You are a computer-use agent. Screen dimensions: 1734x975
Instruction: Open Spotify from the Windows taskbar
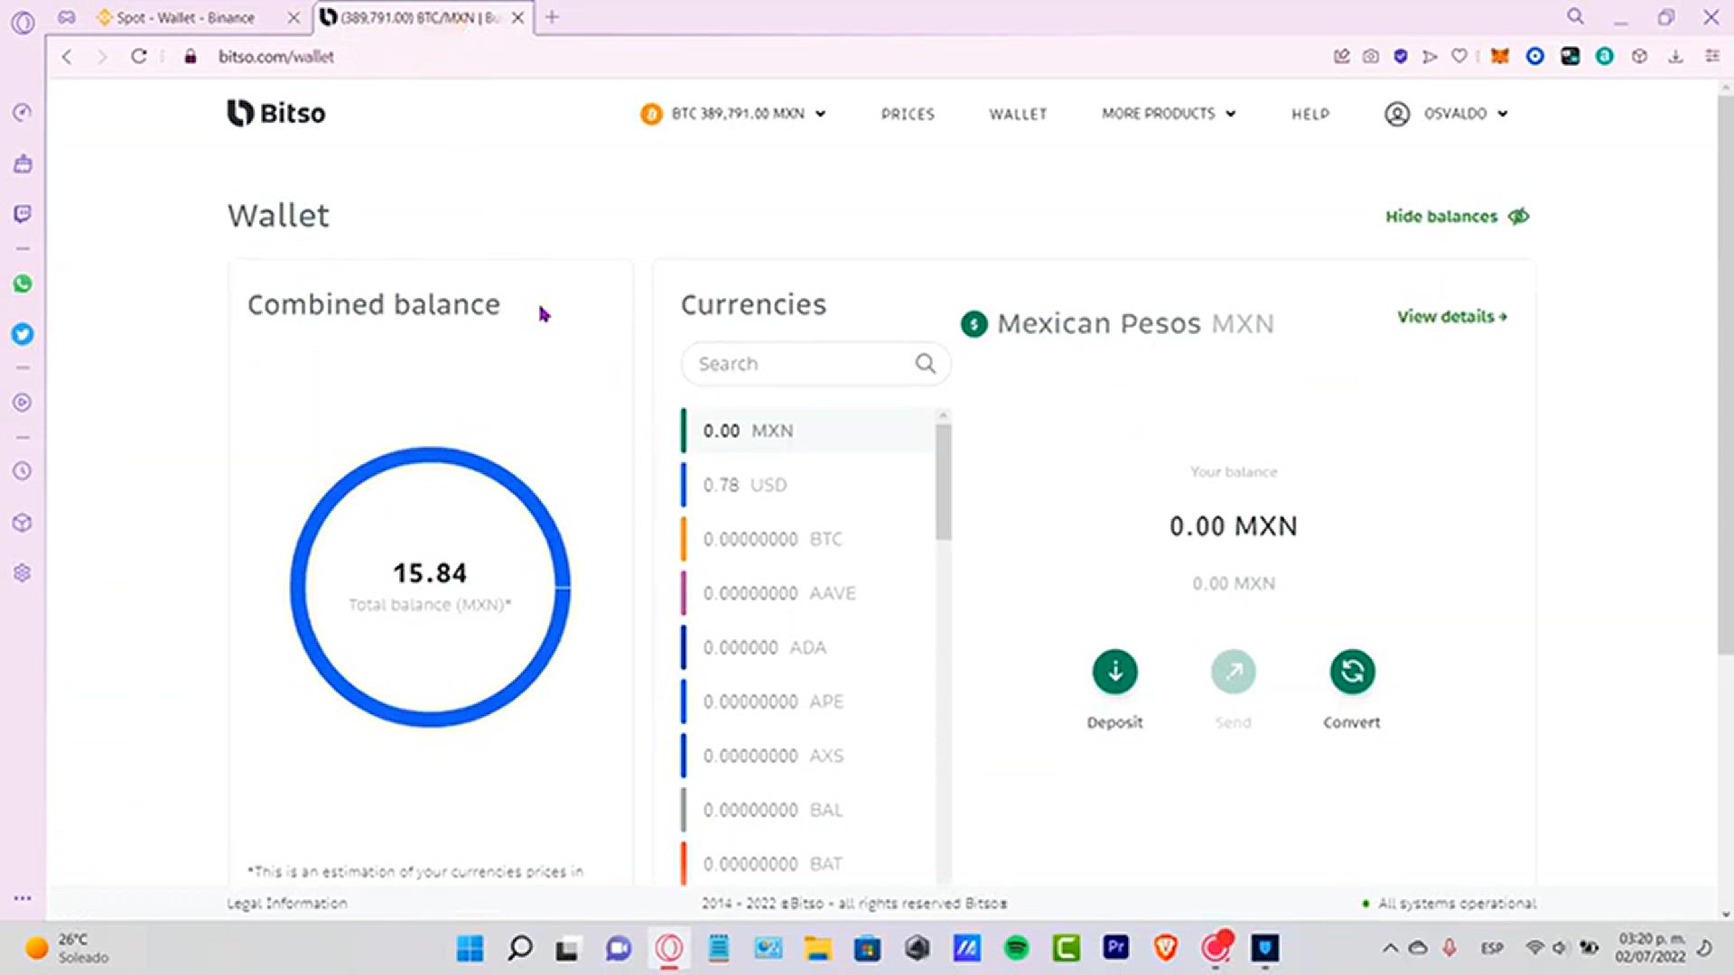pos(1016,948)
